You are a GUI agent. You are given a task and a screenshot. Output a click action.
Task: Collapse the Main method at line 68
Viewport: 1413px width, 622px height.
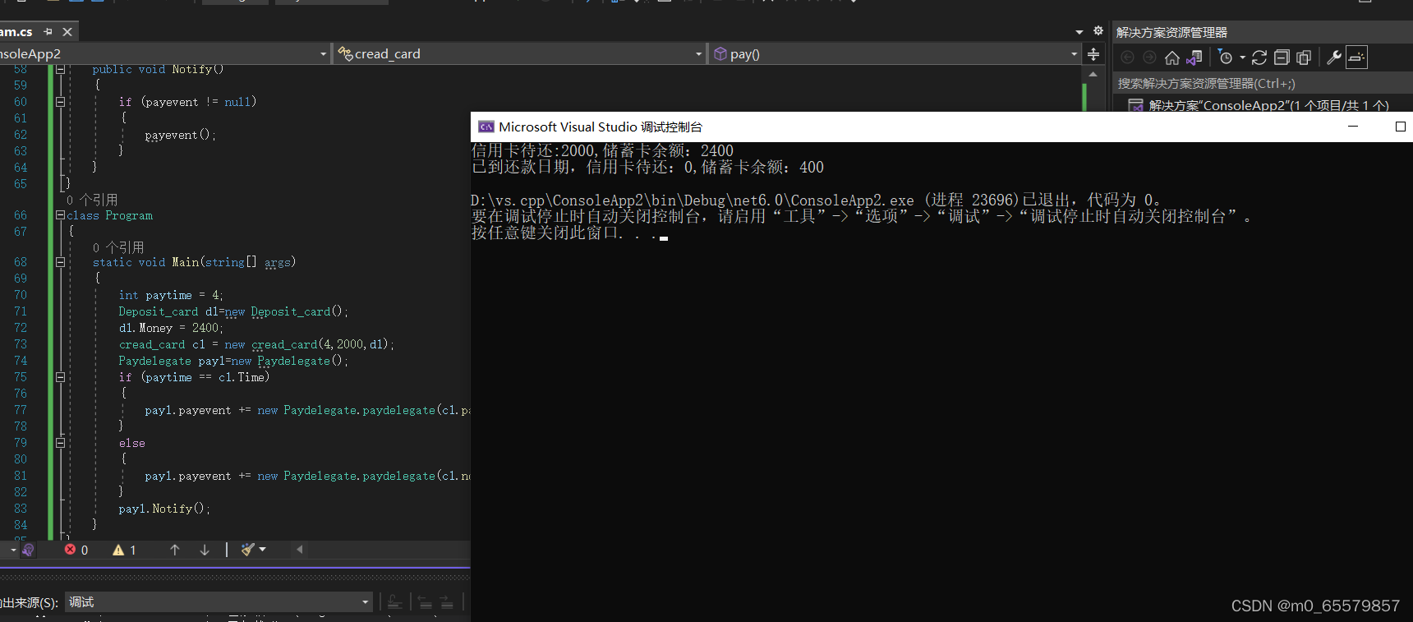click(60, 262)
